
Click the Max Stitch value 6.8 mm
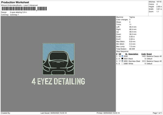pos(132,41)
